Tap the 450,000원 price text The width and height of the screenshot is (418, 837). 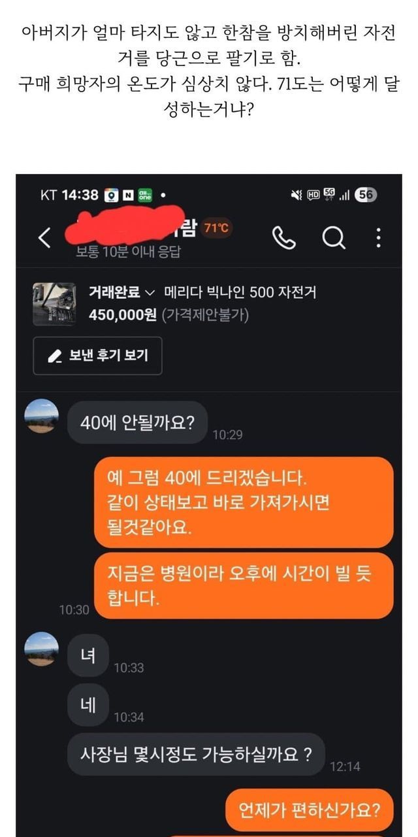pyautogui.click(x=122, y=315)
